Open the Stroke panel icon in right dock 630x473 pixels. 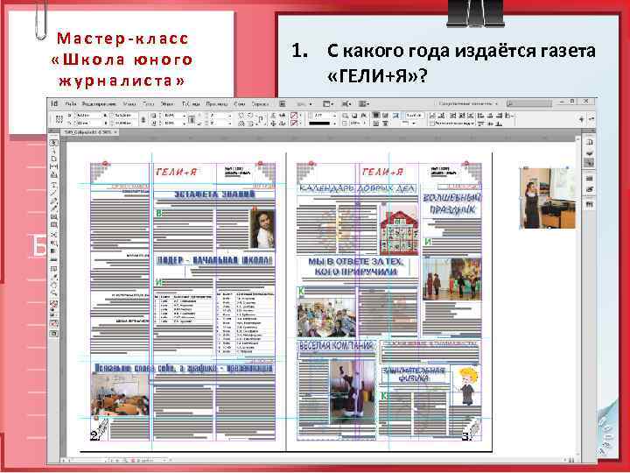click(589, 179)
